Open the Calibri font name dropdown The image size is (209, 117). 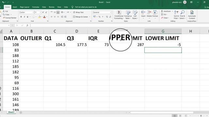pyautogui.click(x=33, y=12)
